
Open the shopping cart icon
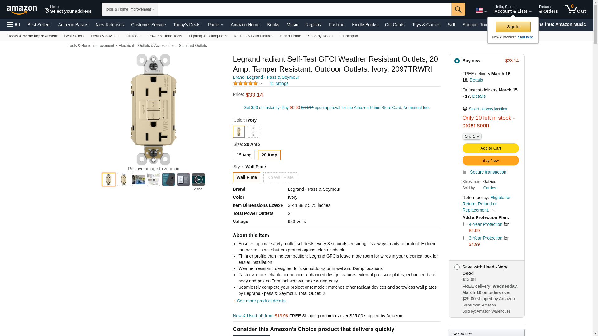(575, 9)
